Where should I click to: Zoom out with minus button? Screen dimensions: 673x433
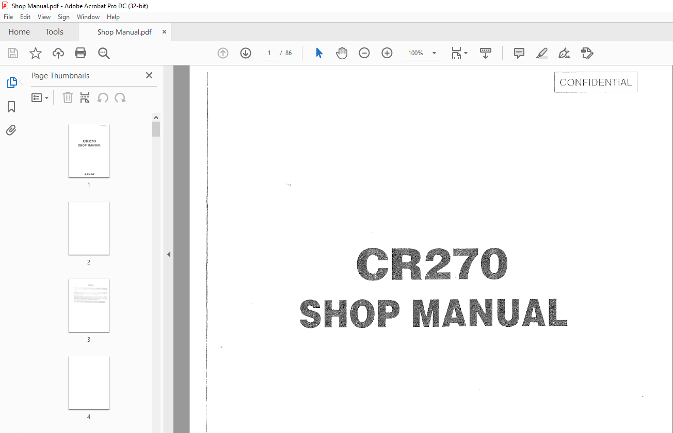[x=364, y=53]
